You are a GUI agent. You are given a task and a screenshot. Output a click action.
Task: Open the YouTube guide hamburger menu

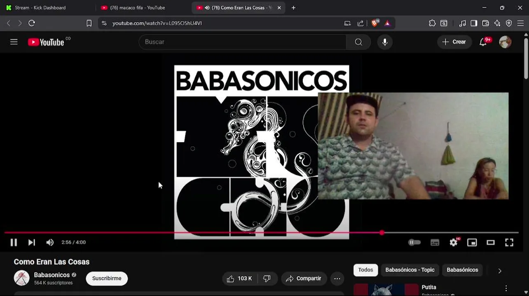[x=14, y=42]
